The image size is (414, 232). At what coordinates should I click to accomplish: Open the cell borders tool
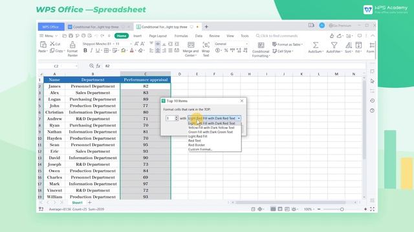(x=106, y=50)
